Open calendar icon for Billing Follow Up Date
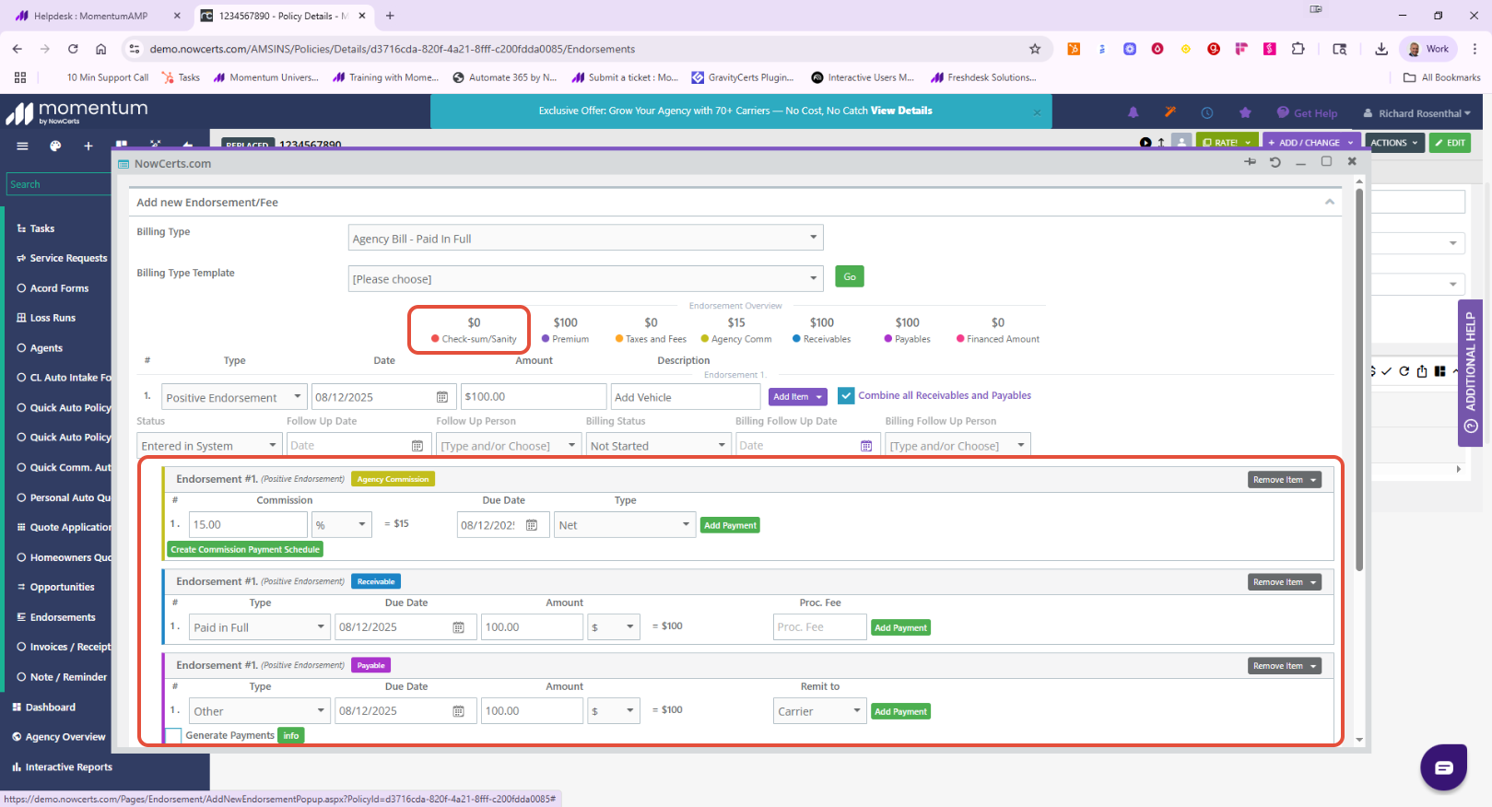The width and height of the screenshot is (1492, 807). pos(866,446)
